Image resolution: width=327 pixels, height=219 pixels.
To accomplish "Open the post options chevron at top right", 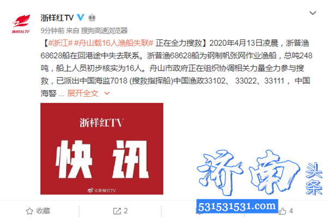I will [312, 13].
